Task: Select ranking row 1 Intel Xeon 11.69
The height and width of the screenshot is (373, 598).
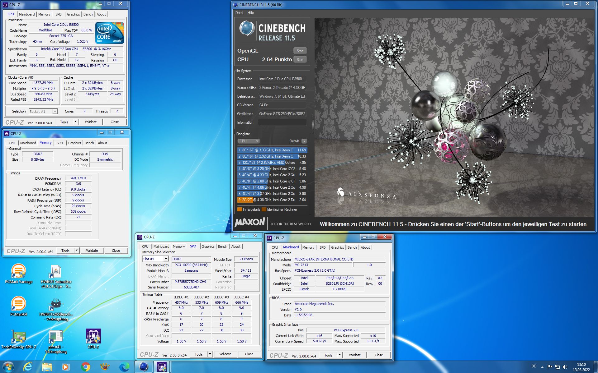Action: pos(272,150)
